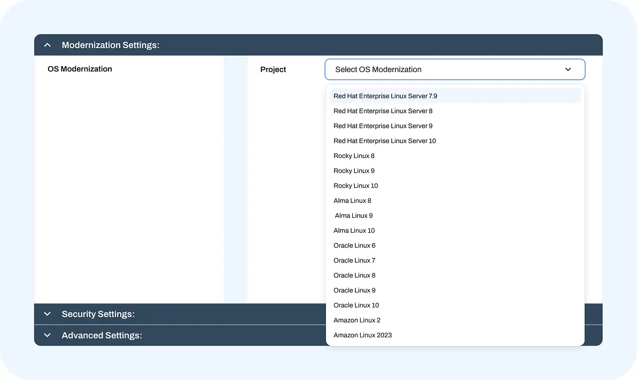Pick Alma Linux 9 from list

click(x=455, y=216)
